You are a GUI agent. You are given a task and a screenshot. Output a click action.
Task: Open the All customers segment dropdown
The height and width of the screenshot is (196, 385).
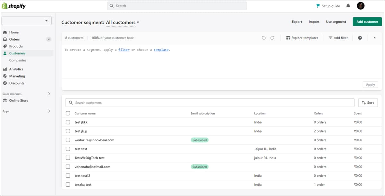click(x=123, y=22)
